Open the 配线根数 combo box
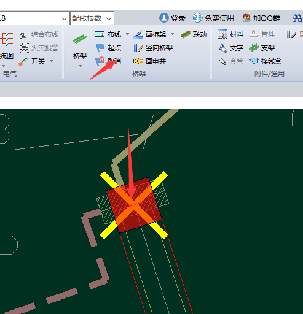 [x=92, y=18]
